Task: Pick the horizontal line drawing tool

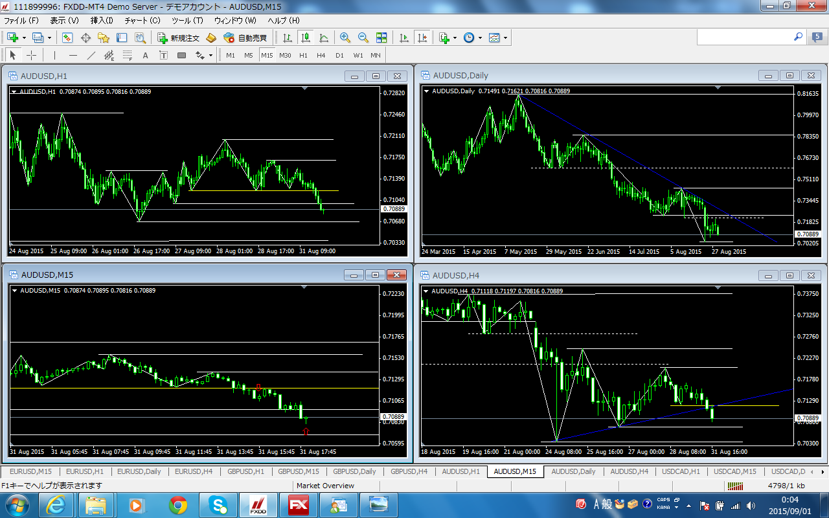Action: pyautogui.click(x=73, y=56)
